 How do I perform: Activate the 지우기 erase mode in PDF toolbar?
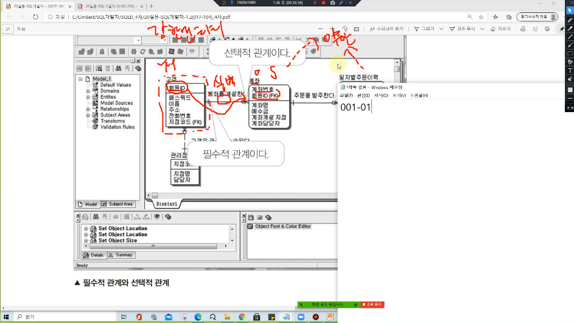coord(500,29)
